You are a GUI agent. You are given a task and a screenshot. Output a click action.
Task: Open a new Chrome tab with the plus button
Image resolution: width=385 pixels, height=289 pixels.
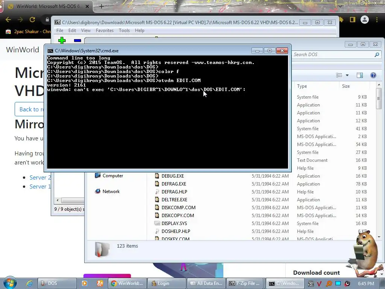(102, 6)
